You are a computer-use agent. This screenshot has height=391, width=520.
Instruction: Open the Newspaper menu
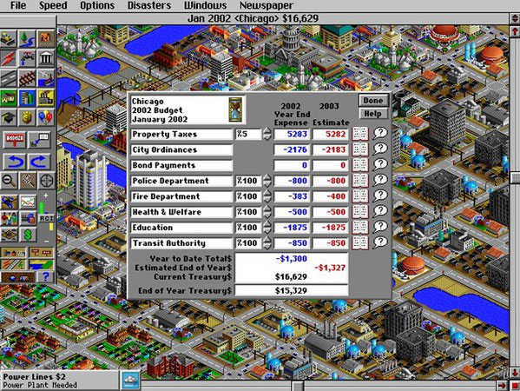point(267,5)
